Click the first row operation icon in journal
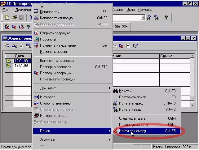Viewport: 199px width, 150px height. click(x=8, y=61)
